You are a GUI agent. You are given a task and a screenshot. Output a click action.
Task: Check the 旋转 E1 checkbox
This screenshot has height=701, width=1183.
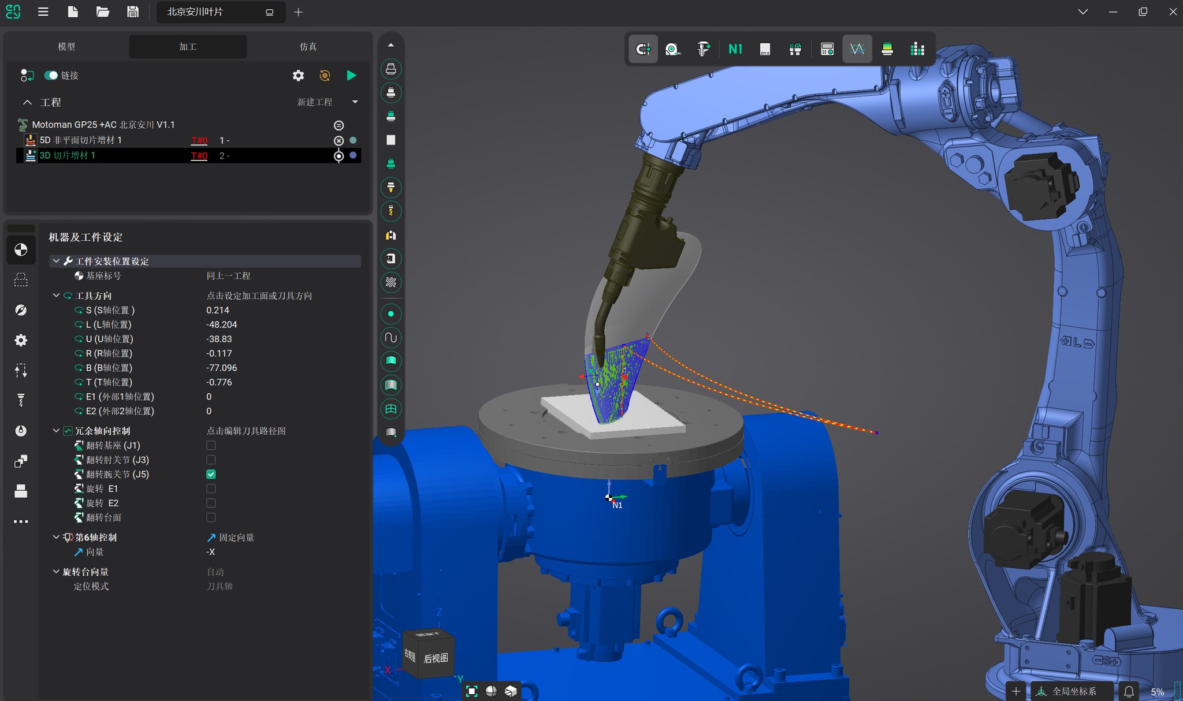pos(211,489)
